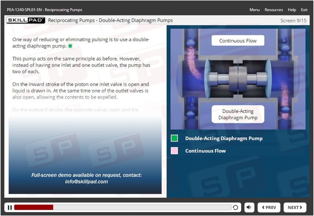Click the pump animation's central piston
The image size is (314, 216).
(238, 79)
